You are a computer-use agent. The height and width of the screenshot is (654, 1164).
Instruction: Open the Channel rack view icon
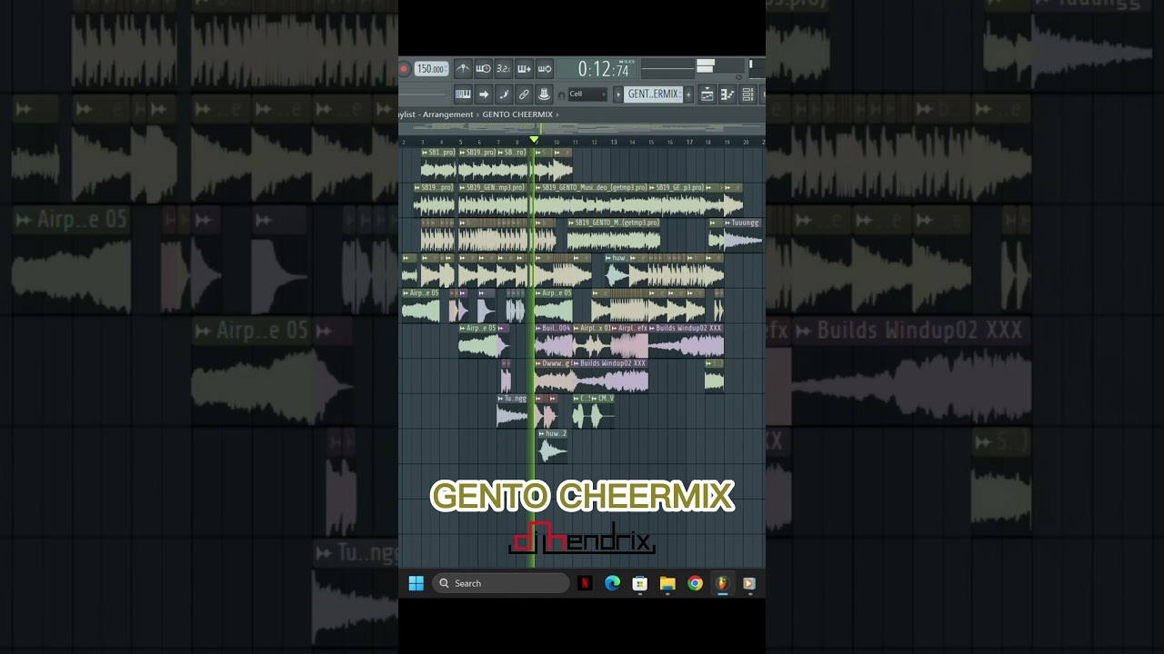748,94
